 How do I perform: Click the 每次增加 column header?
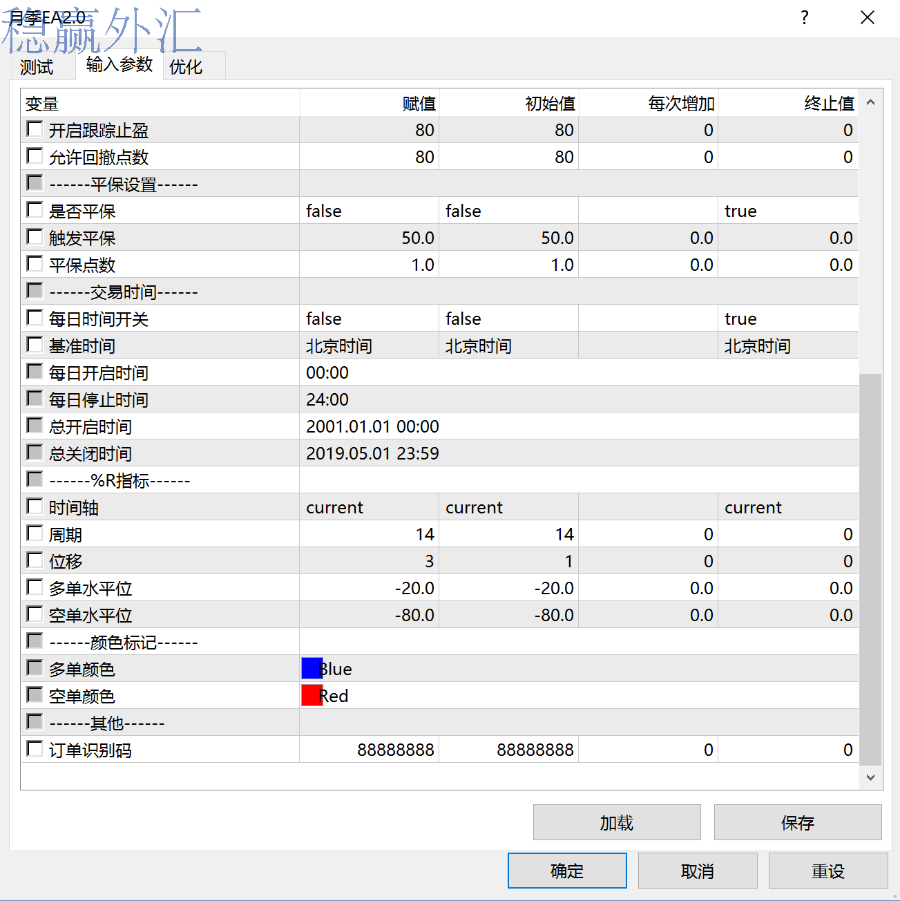pos(648,103)
